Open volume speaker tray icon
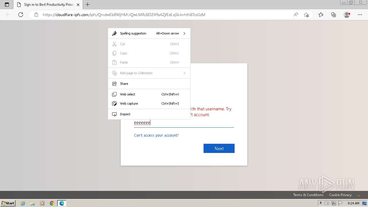Image resolution: width=368 pixels, height=207 pixels. tap(327, 203)
